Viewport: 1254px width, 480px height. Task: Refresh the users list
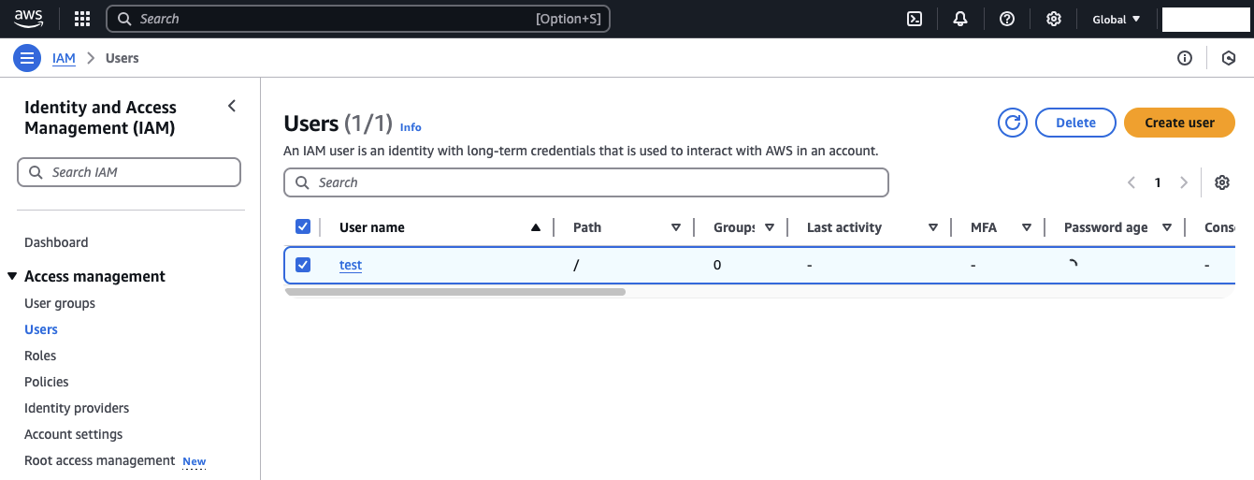tap(1013, 123)
